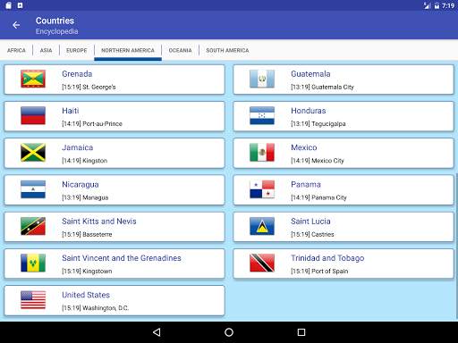Tap the Trinidad and Tobago flag
The width and height of the screenshot is (458, 343).
tap(262, 263)
